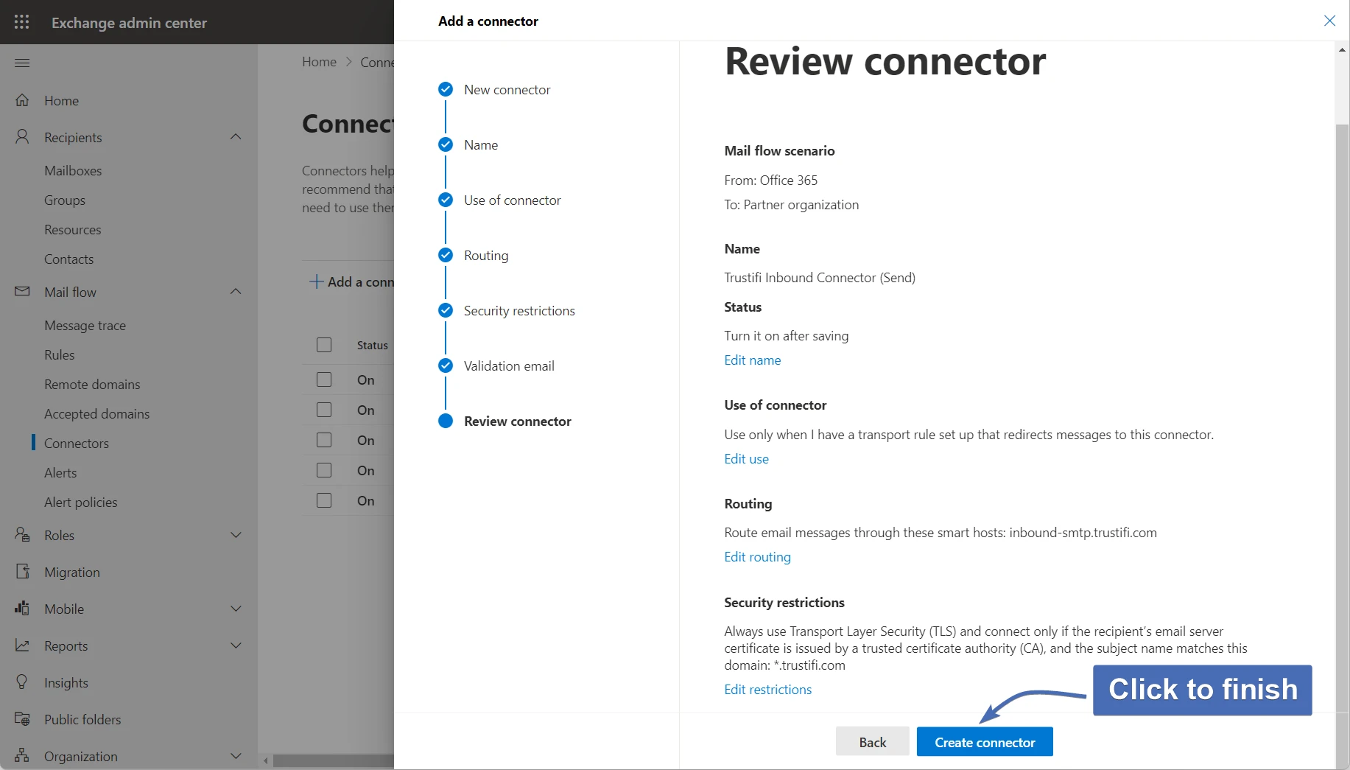The width and height of the screenshot is (1350, 770).
Task: Click the Home house icon in sidebar
Action: pyautogui.click(x=22, y=100)
